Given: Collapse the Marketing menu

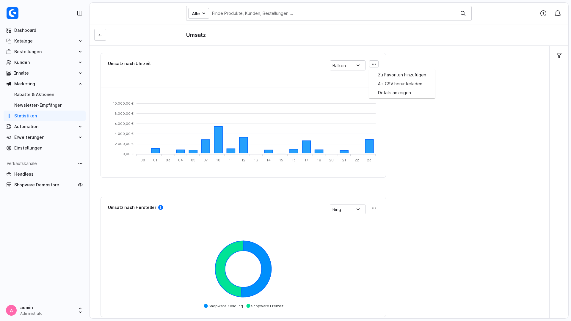Looking at the screenshot, I should pyautogui.click(x=45, y=84).
